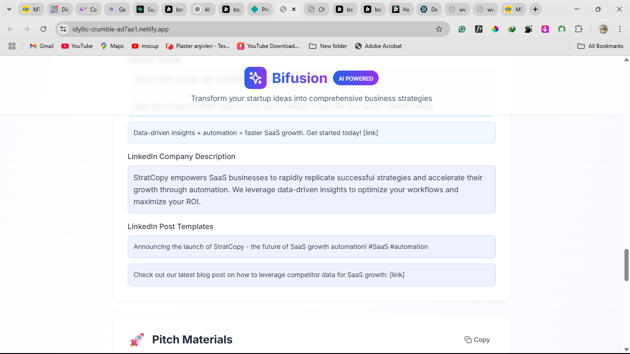This screenshot has width=630, height=354.
Task: Click the LinkedIn Post Templates heading
Action: point(171,227)
